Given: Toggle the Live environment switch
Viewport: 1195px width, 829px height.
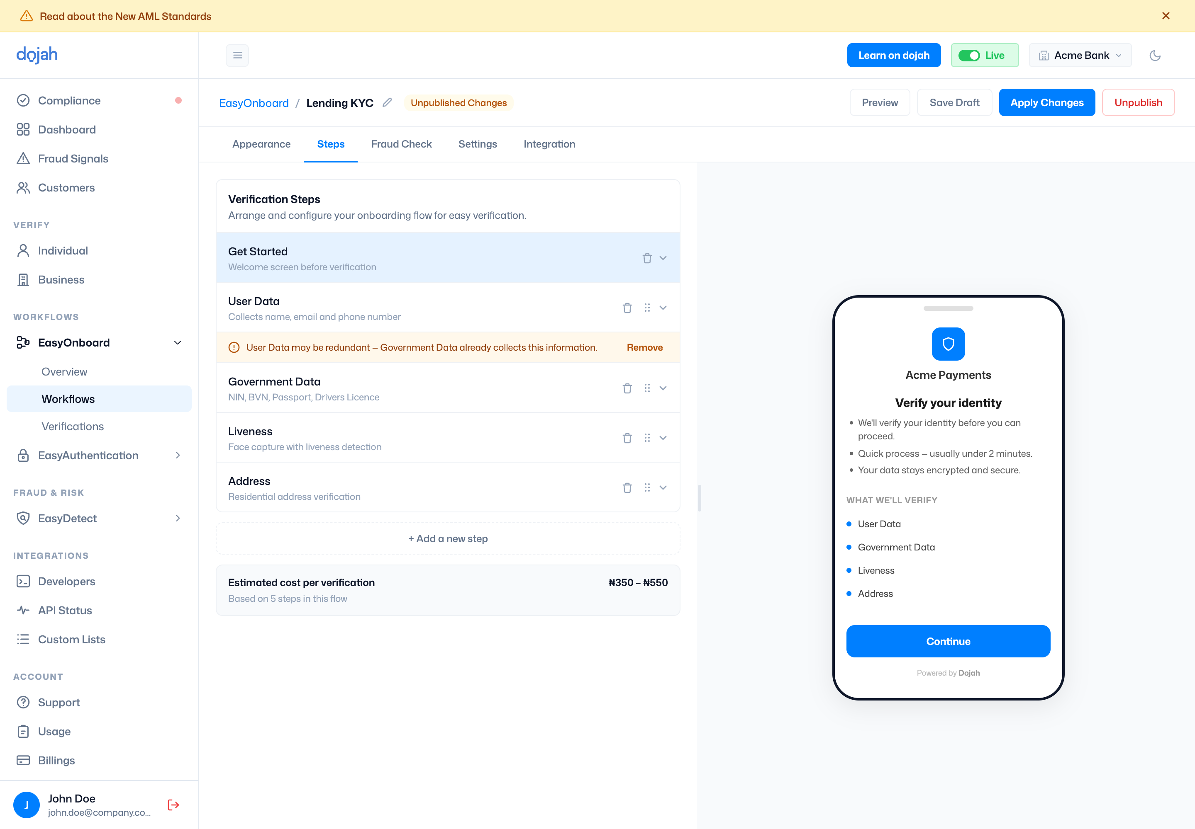Looking at the screenshot, I should [968, 55].
